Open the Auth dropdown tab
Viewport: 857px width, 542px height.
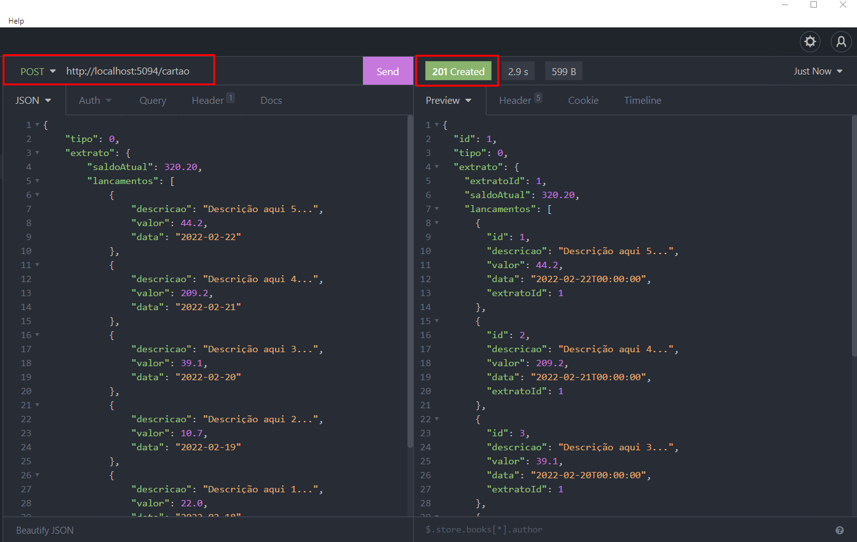coord(95,100)
